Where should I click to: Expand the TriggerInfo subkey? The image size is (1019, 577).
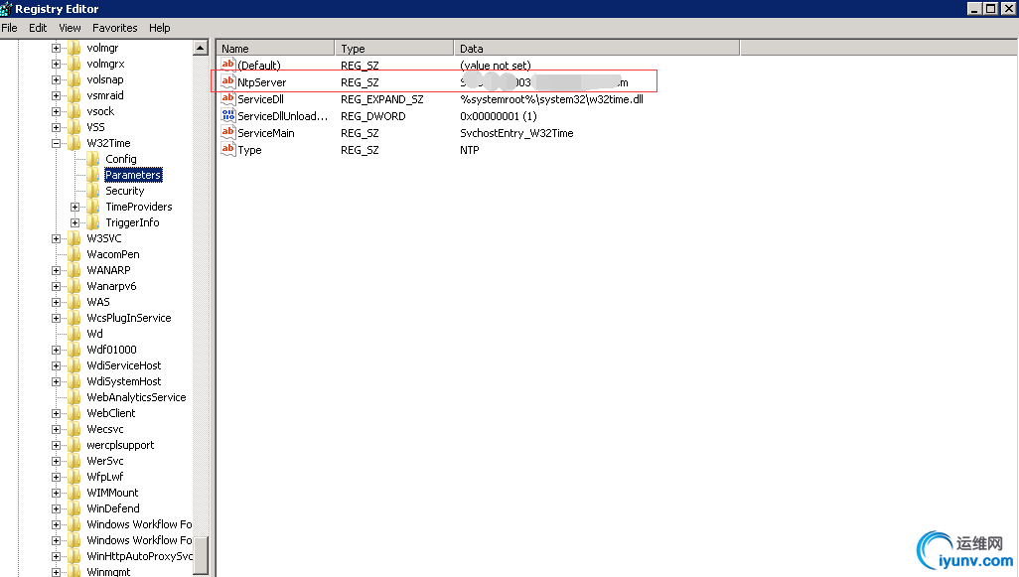click(74, 222)
